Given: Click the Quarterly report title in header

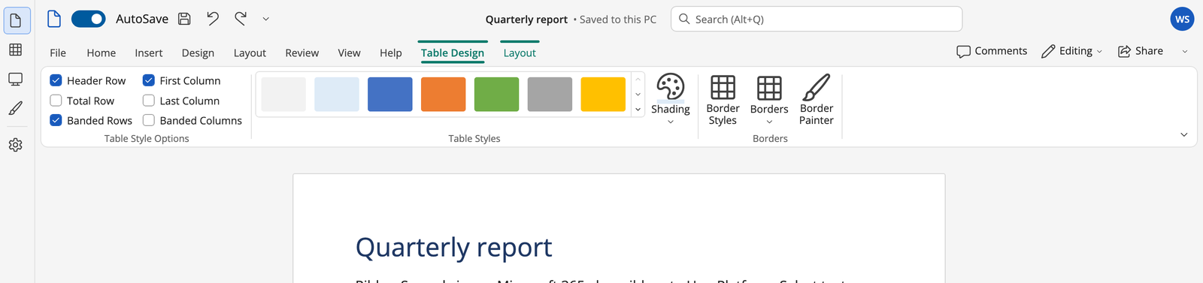Looking at the screenshot, I should pos(526,20).
